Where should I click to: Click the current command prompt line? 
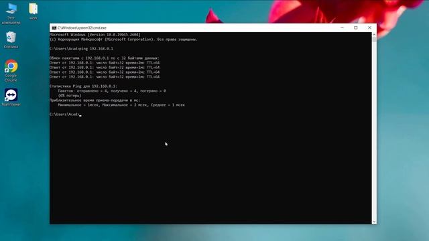(66, 114)
